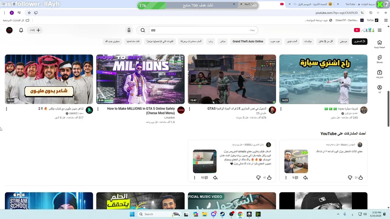Open the TikTok bookmark
Screen dimensions: 390x219
pos(372,20)
